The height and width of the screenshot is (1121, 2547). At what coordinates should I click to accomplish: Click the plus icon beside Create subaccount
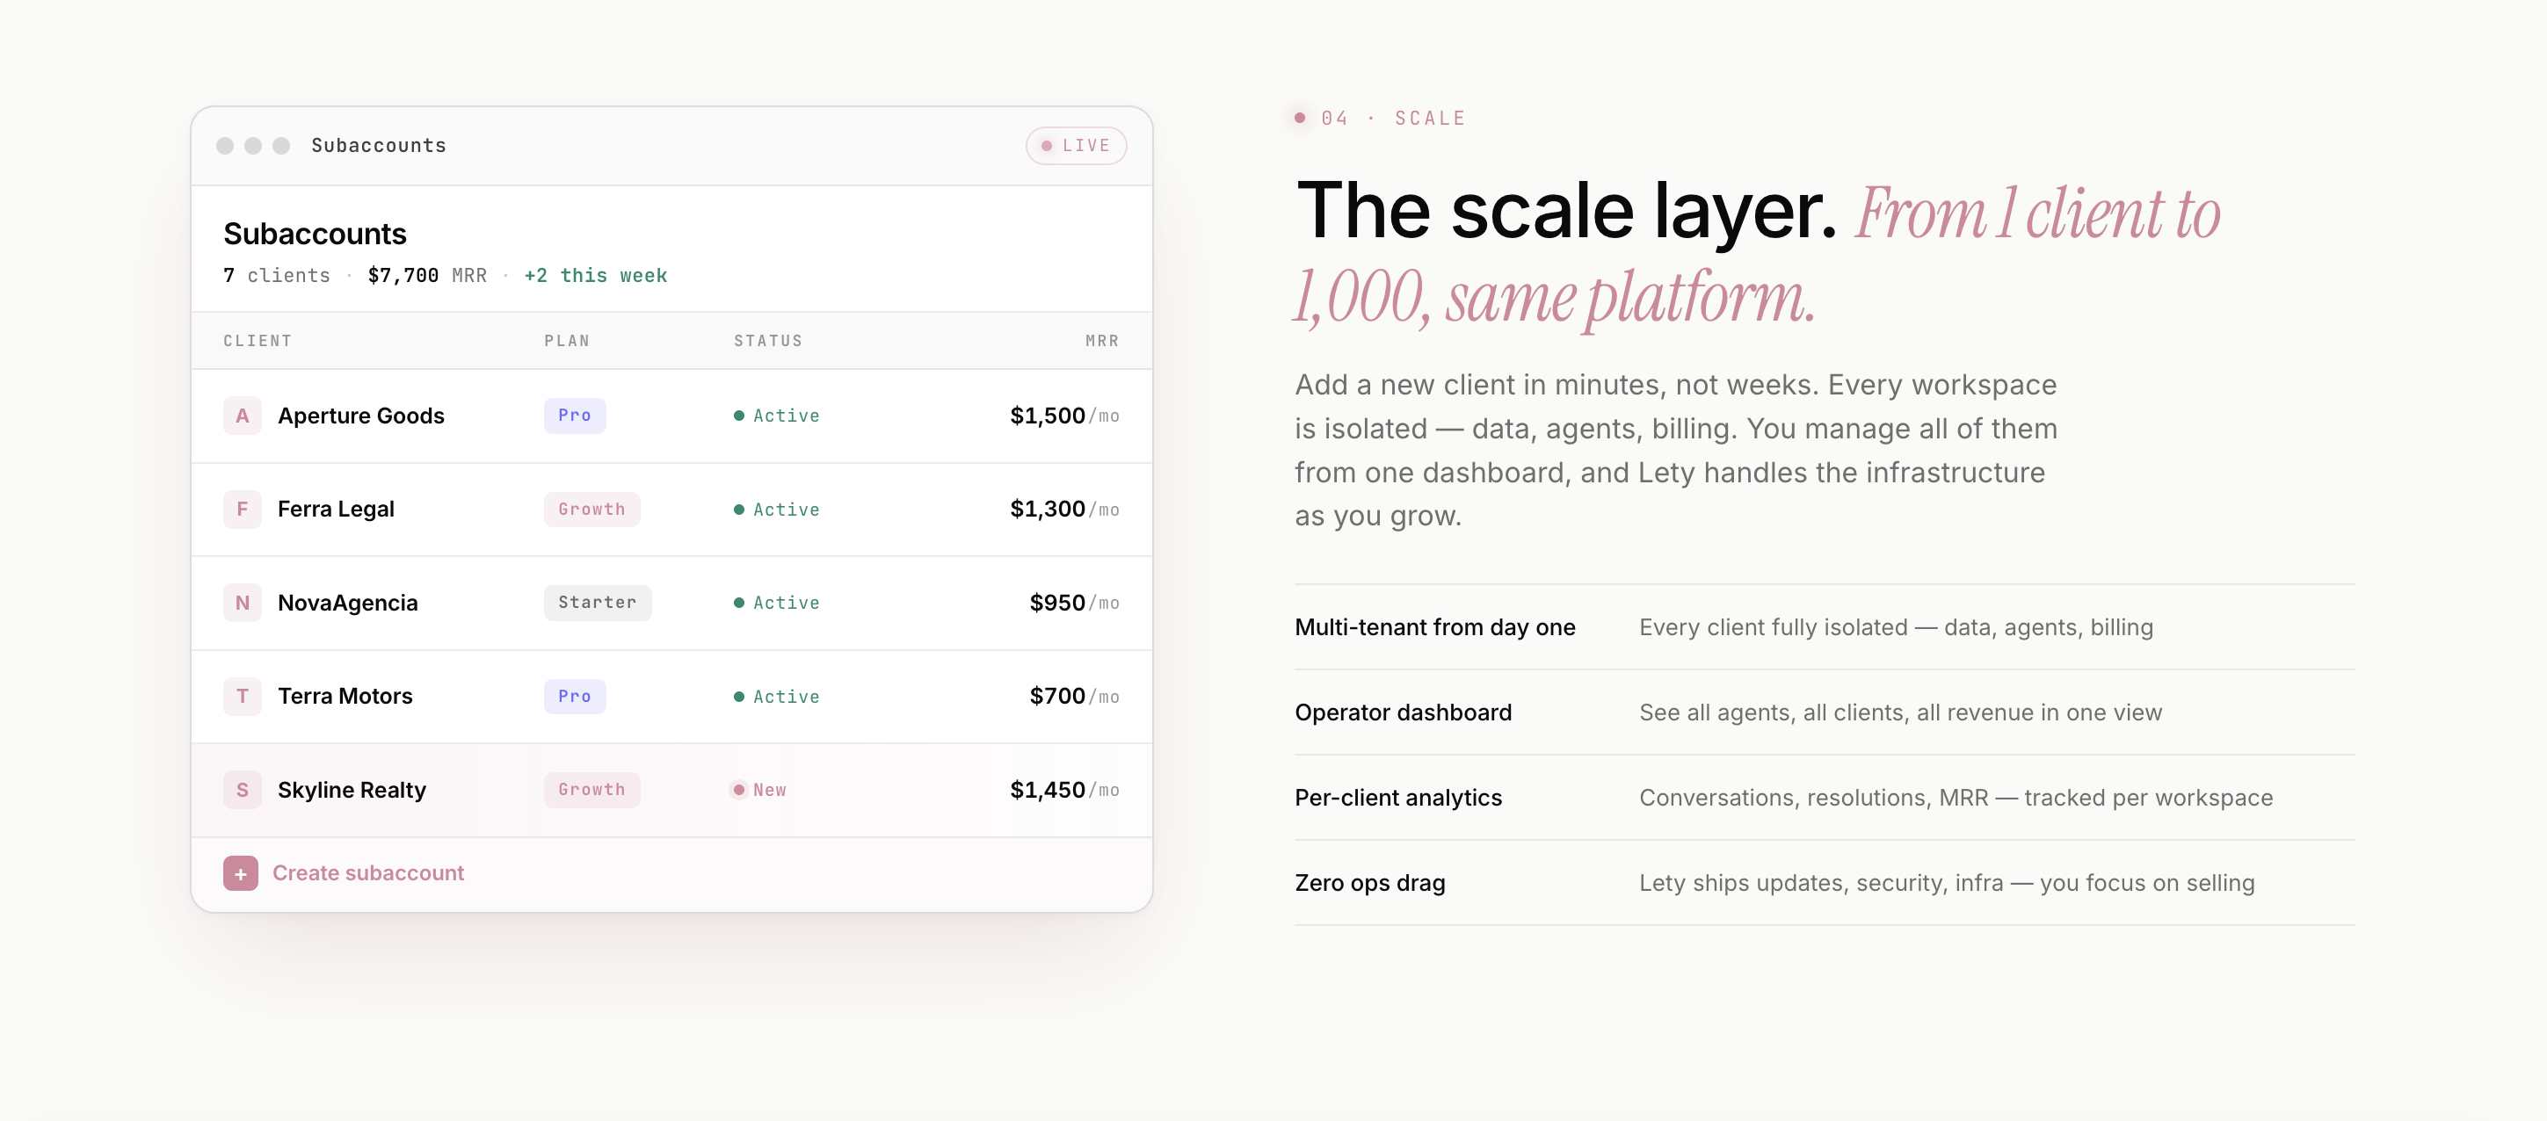240,873
